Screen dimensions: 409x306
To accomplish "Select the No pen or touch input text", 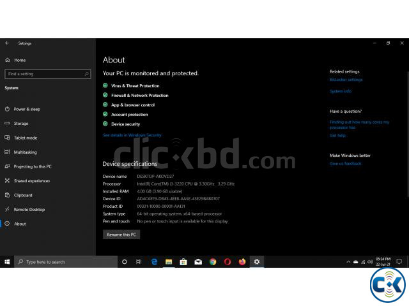I will (182, 221).
